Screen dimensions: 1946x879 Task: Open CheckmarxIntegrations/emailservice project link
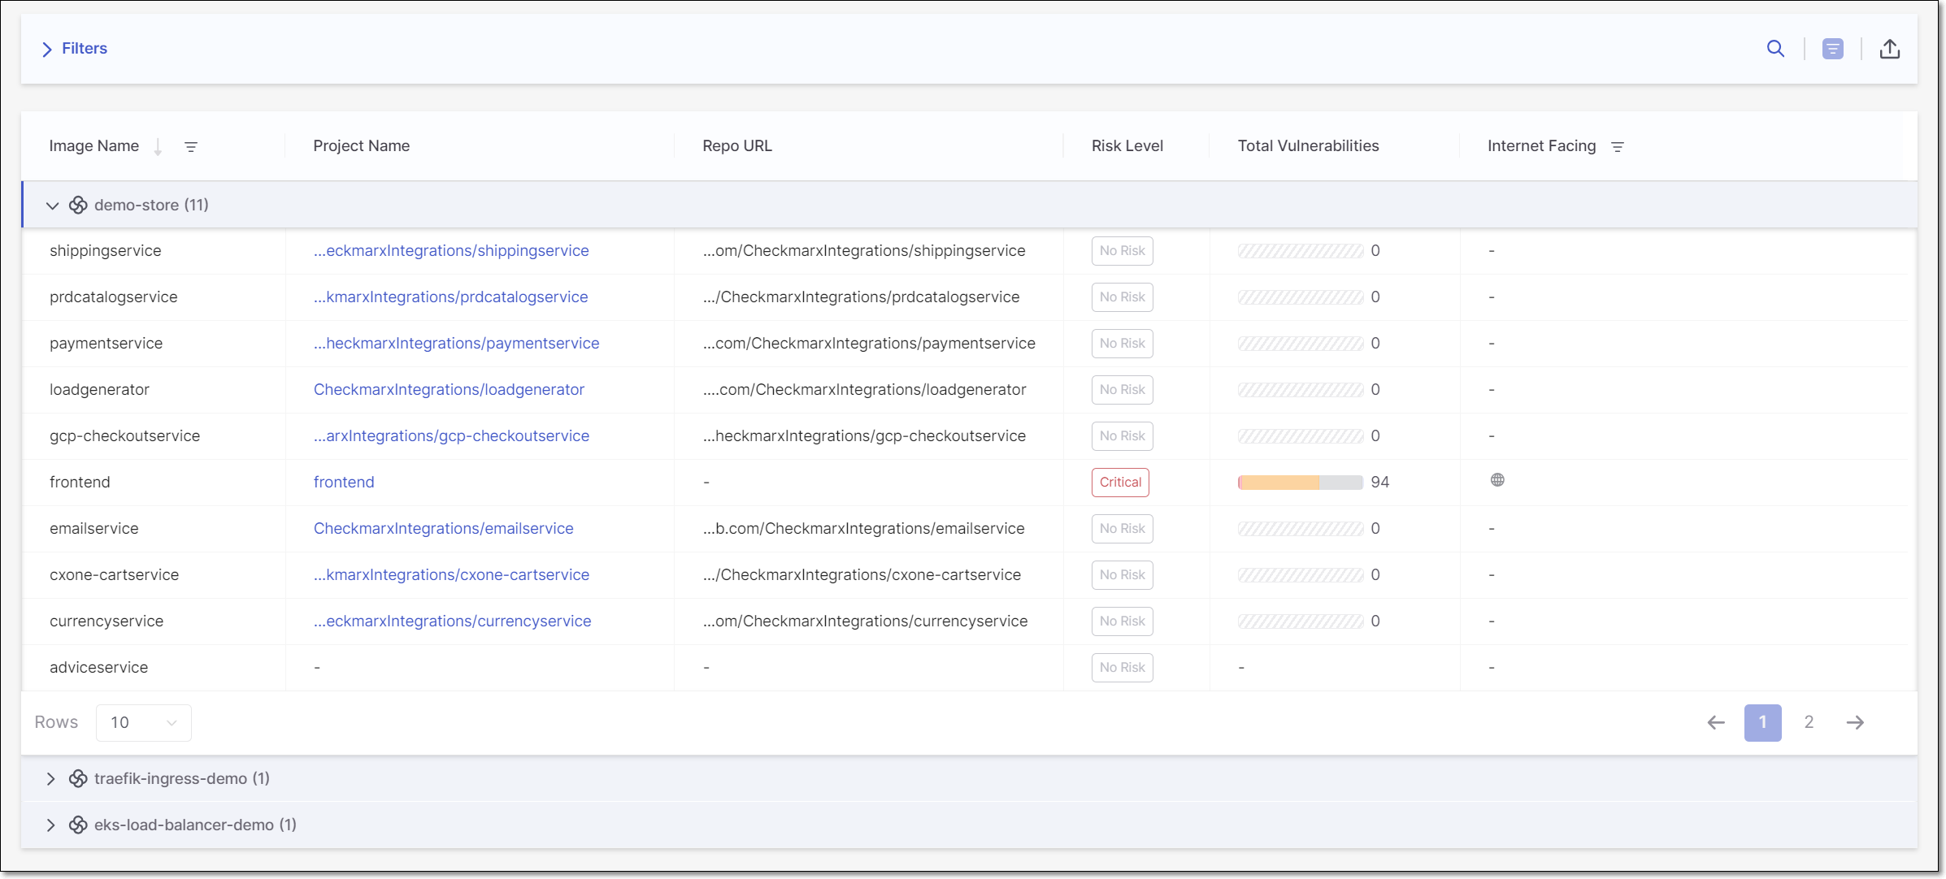[x=444, y=529]
